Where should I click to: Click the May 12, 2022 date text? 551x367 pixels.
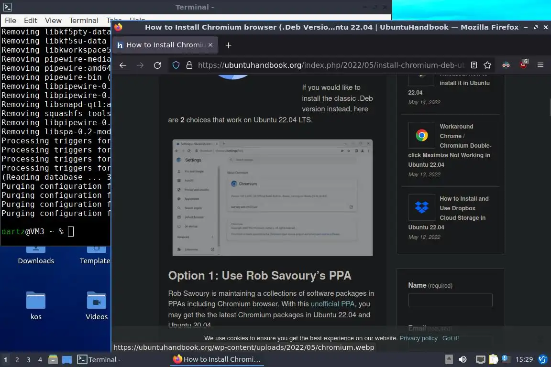424,237
